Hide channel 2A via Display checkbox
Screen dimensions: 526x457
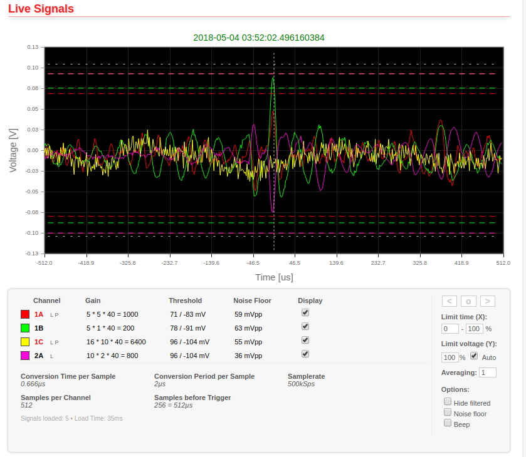(305, 354)
